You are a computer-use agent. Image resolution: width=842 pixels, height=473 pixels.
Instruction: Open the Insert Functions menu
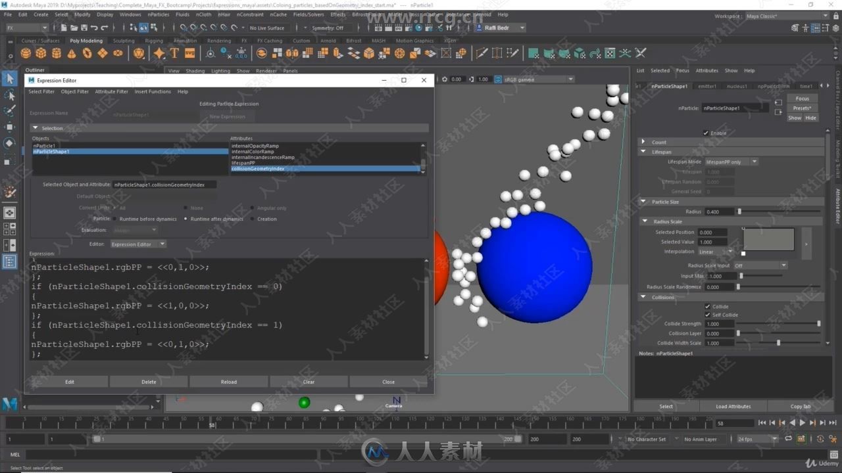(153, 91)
